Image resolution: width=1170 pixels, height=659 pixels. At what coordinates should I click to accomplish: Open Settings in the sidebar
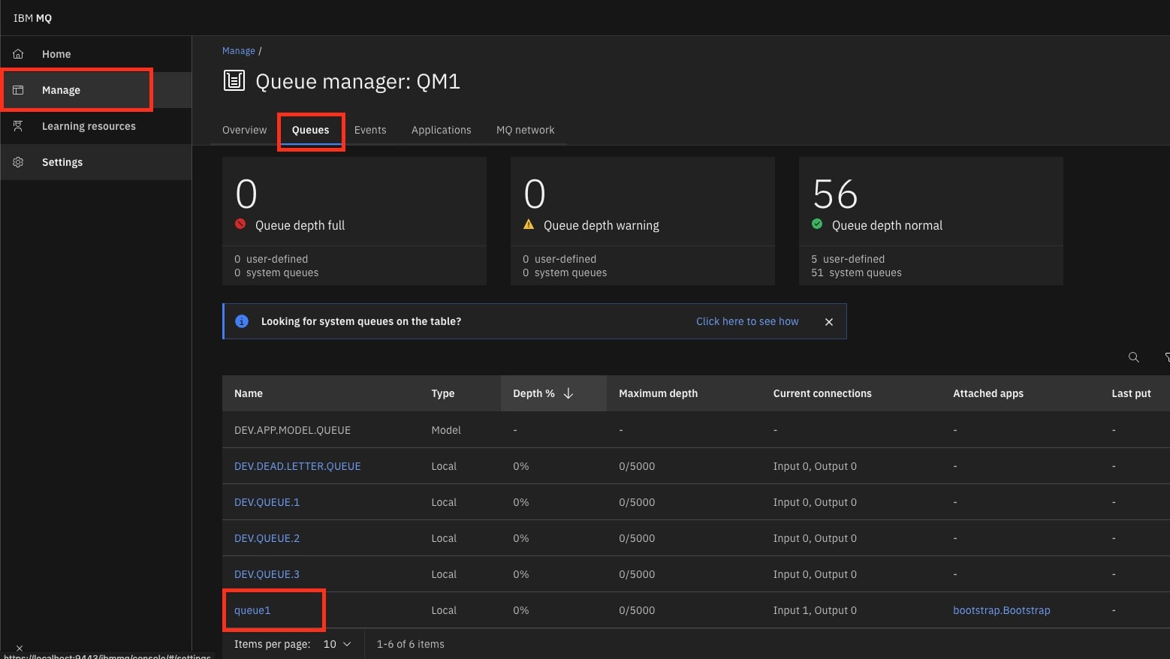pos(96,162)
